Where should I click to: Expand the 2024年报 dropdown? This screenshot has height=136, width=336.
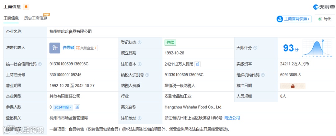coord(63,107)
